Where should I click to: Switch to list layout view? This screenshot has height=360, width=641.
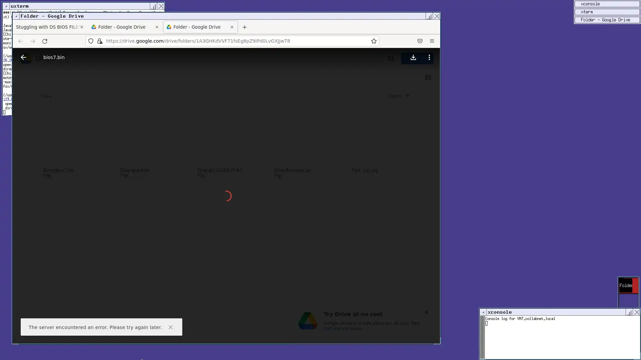click(428, 77)
